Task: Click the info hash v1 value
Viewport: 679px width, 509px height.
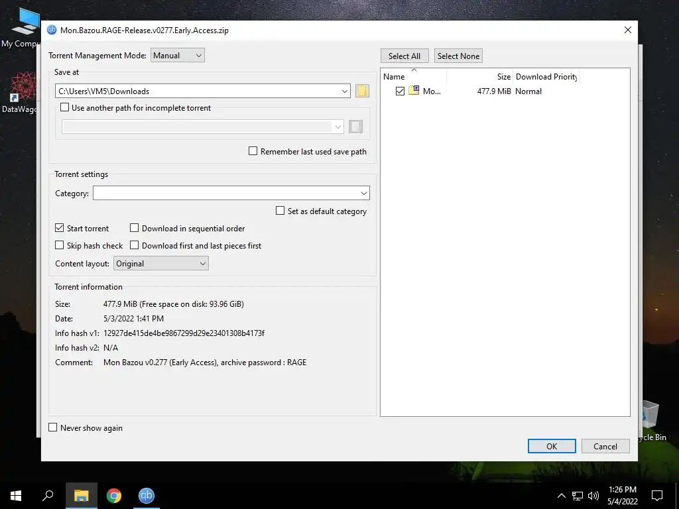Action: tap(184, 333)
